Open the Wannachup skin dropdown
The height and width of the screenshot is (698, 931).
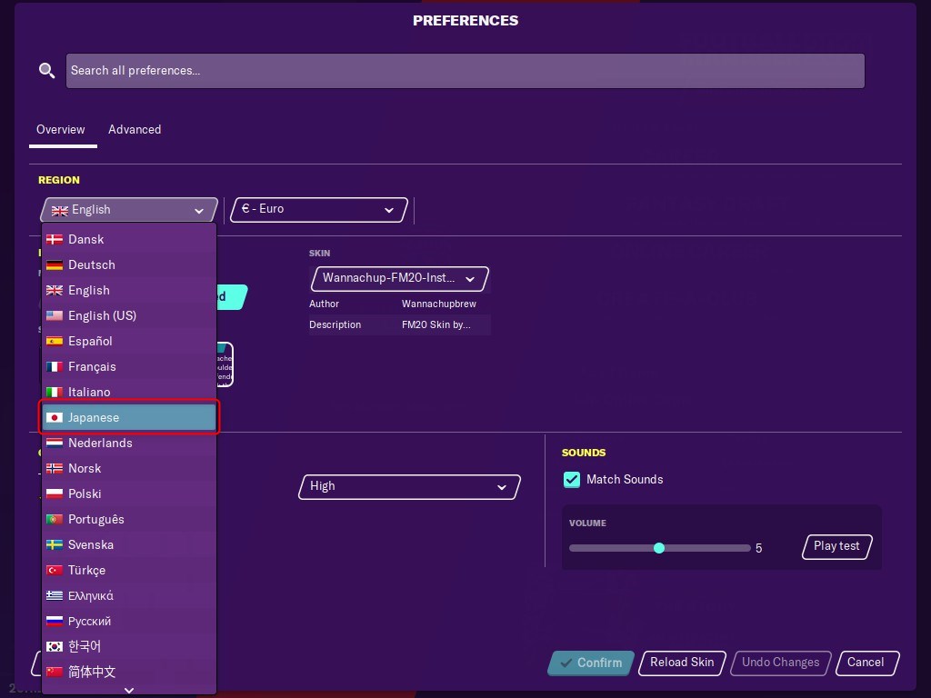click(x=400, y=278)
